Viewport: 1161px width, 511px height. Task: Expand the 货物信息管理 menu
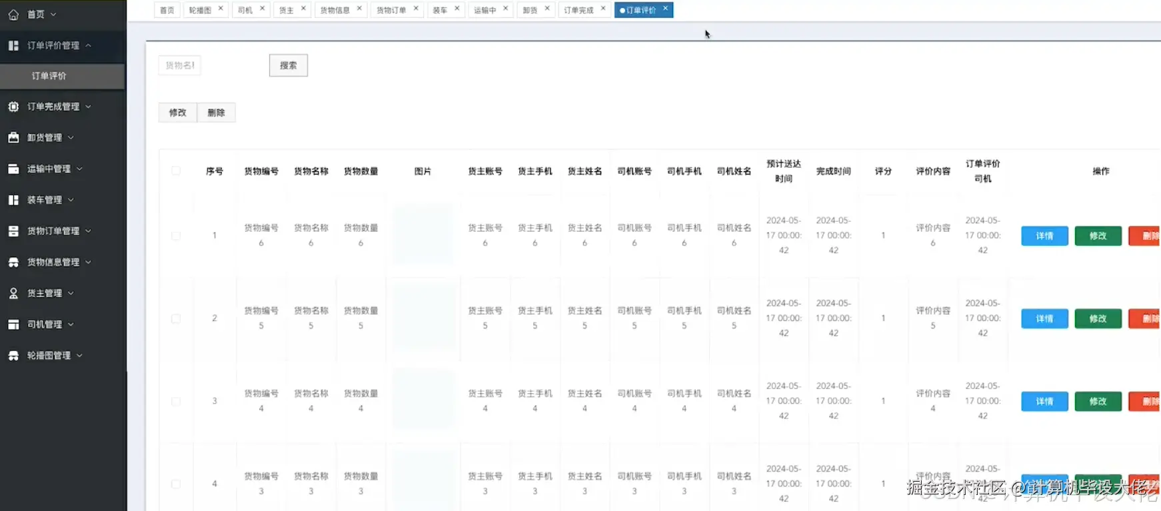tap(88, 262)
